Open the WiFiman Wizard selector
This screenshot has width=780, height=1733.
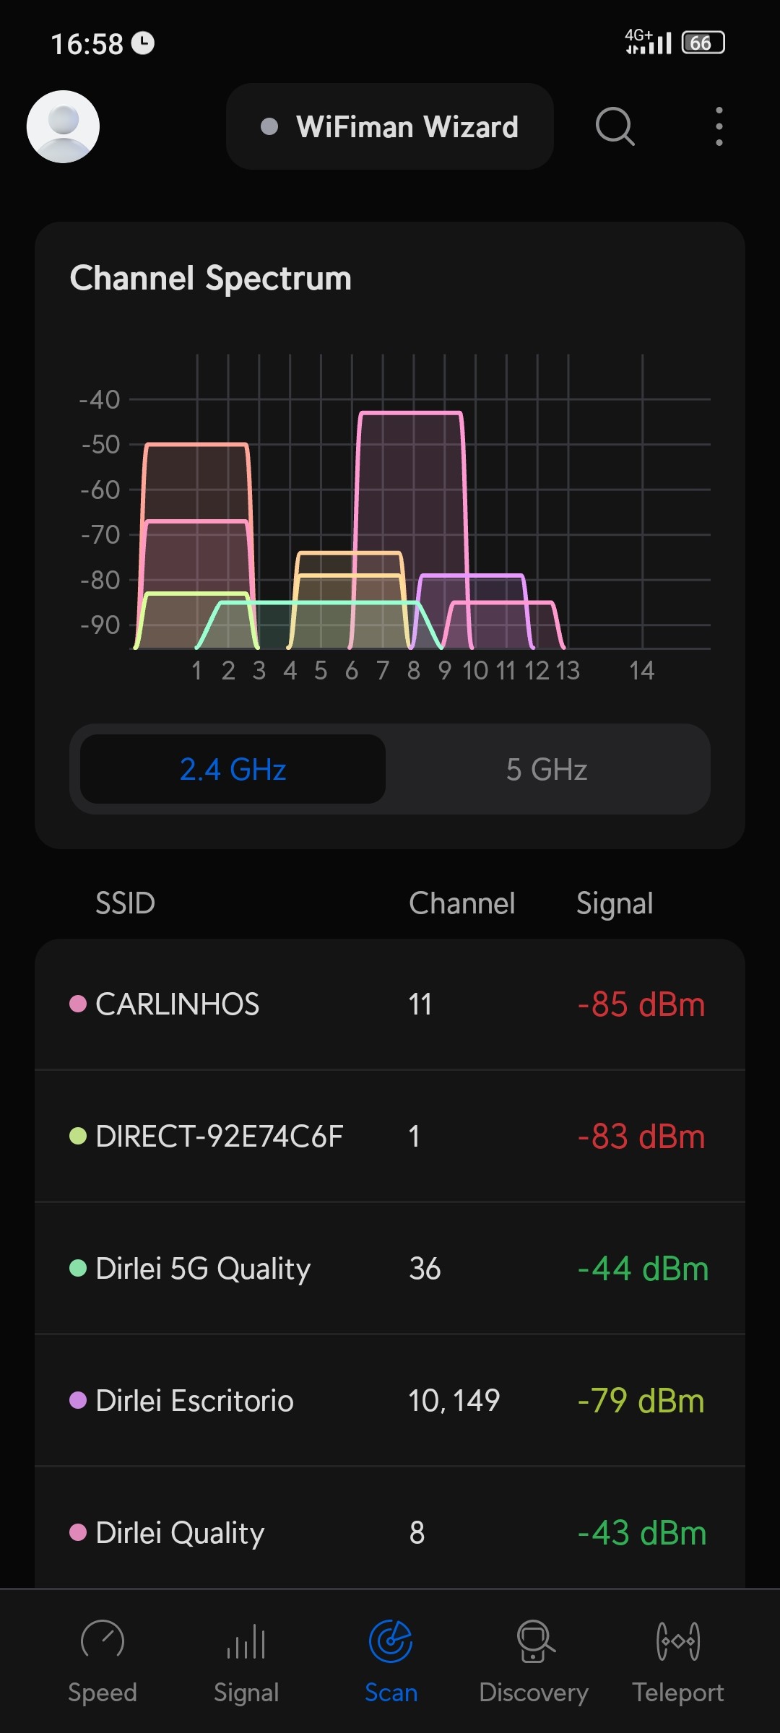click(390, 126)
